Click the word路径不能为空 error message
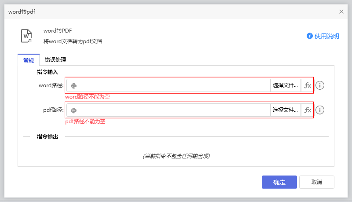Image resolution: width=352 pixels, height=202 pixels. tap(87, 97)
